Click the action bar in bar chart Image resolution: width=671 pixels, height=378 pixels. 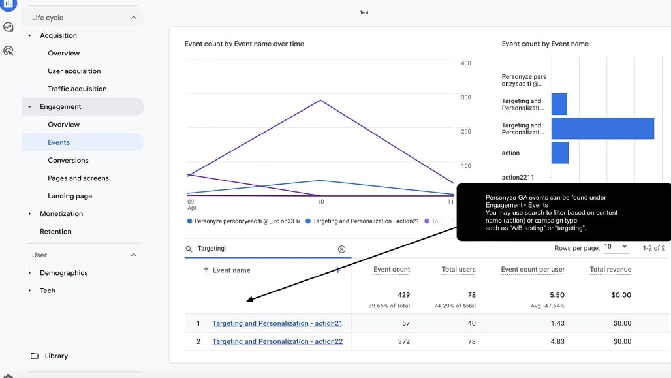560,152
